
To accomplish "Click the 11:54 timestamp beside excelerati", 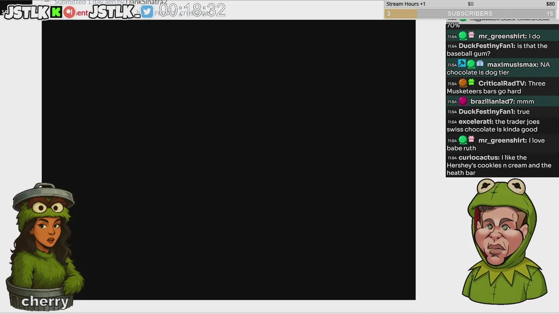I will [x=452, y=122].
